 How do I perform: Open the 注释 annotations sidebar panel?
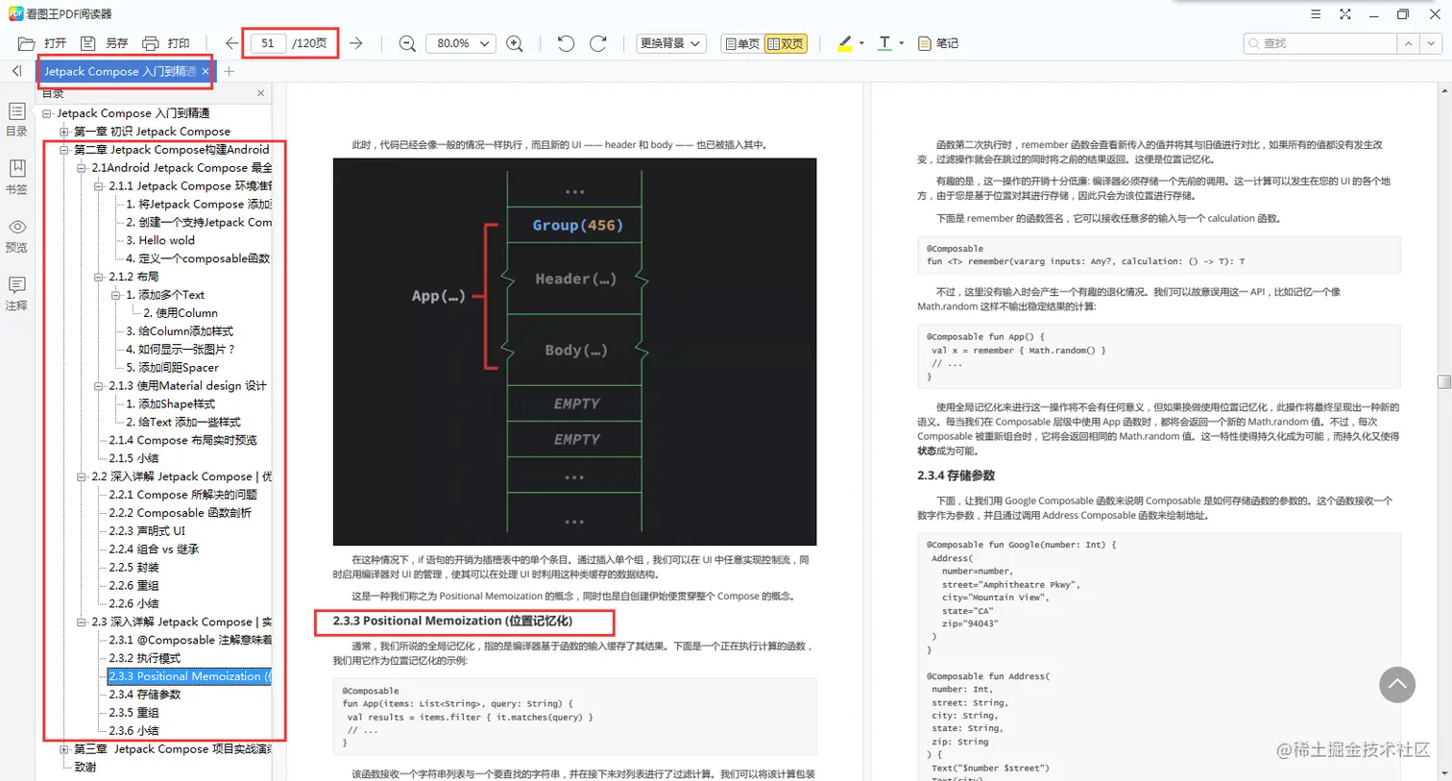tap(16, 293)
